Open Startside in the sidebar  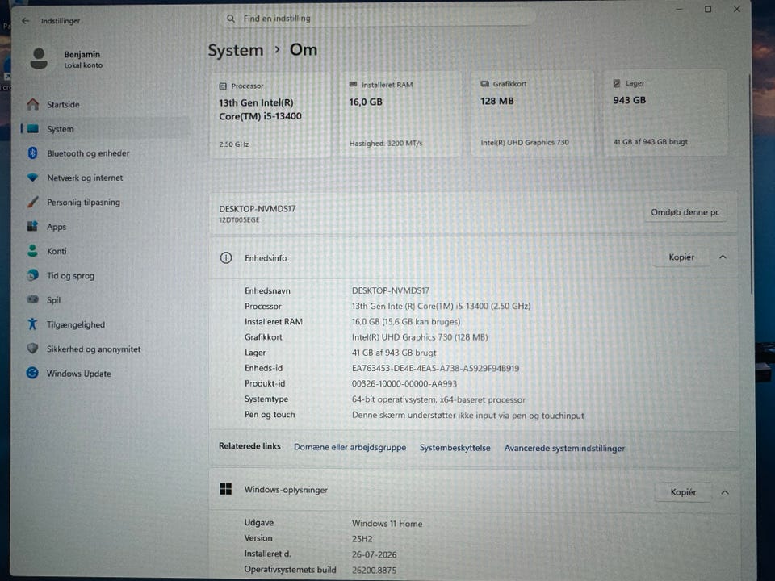104,104
